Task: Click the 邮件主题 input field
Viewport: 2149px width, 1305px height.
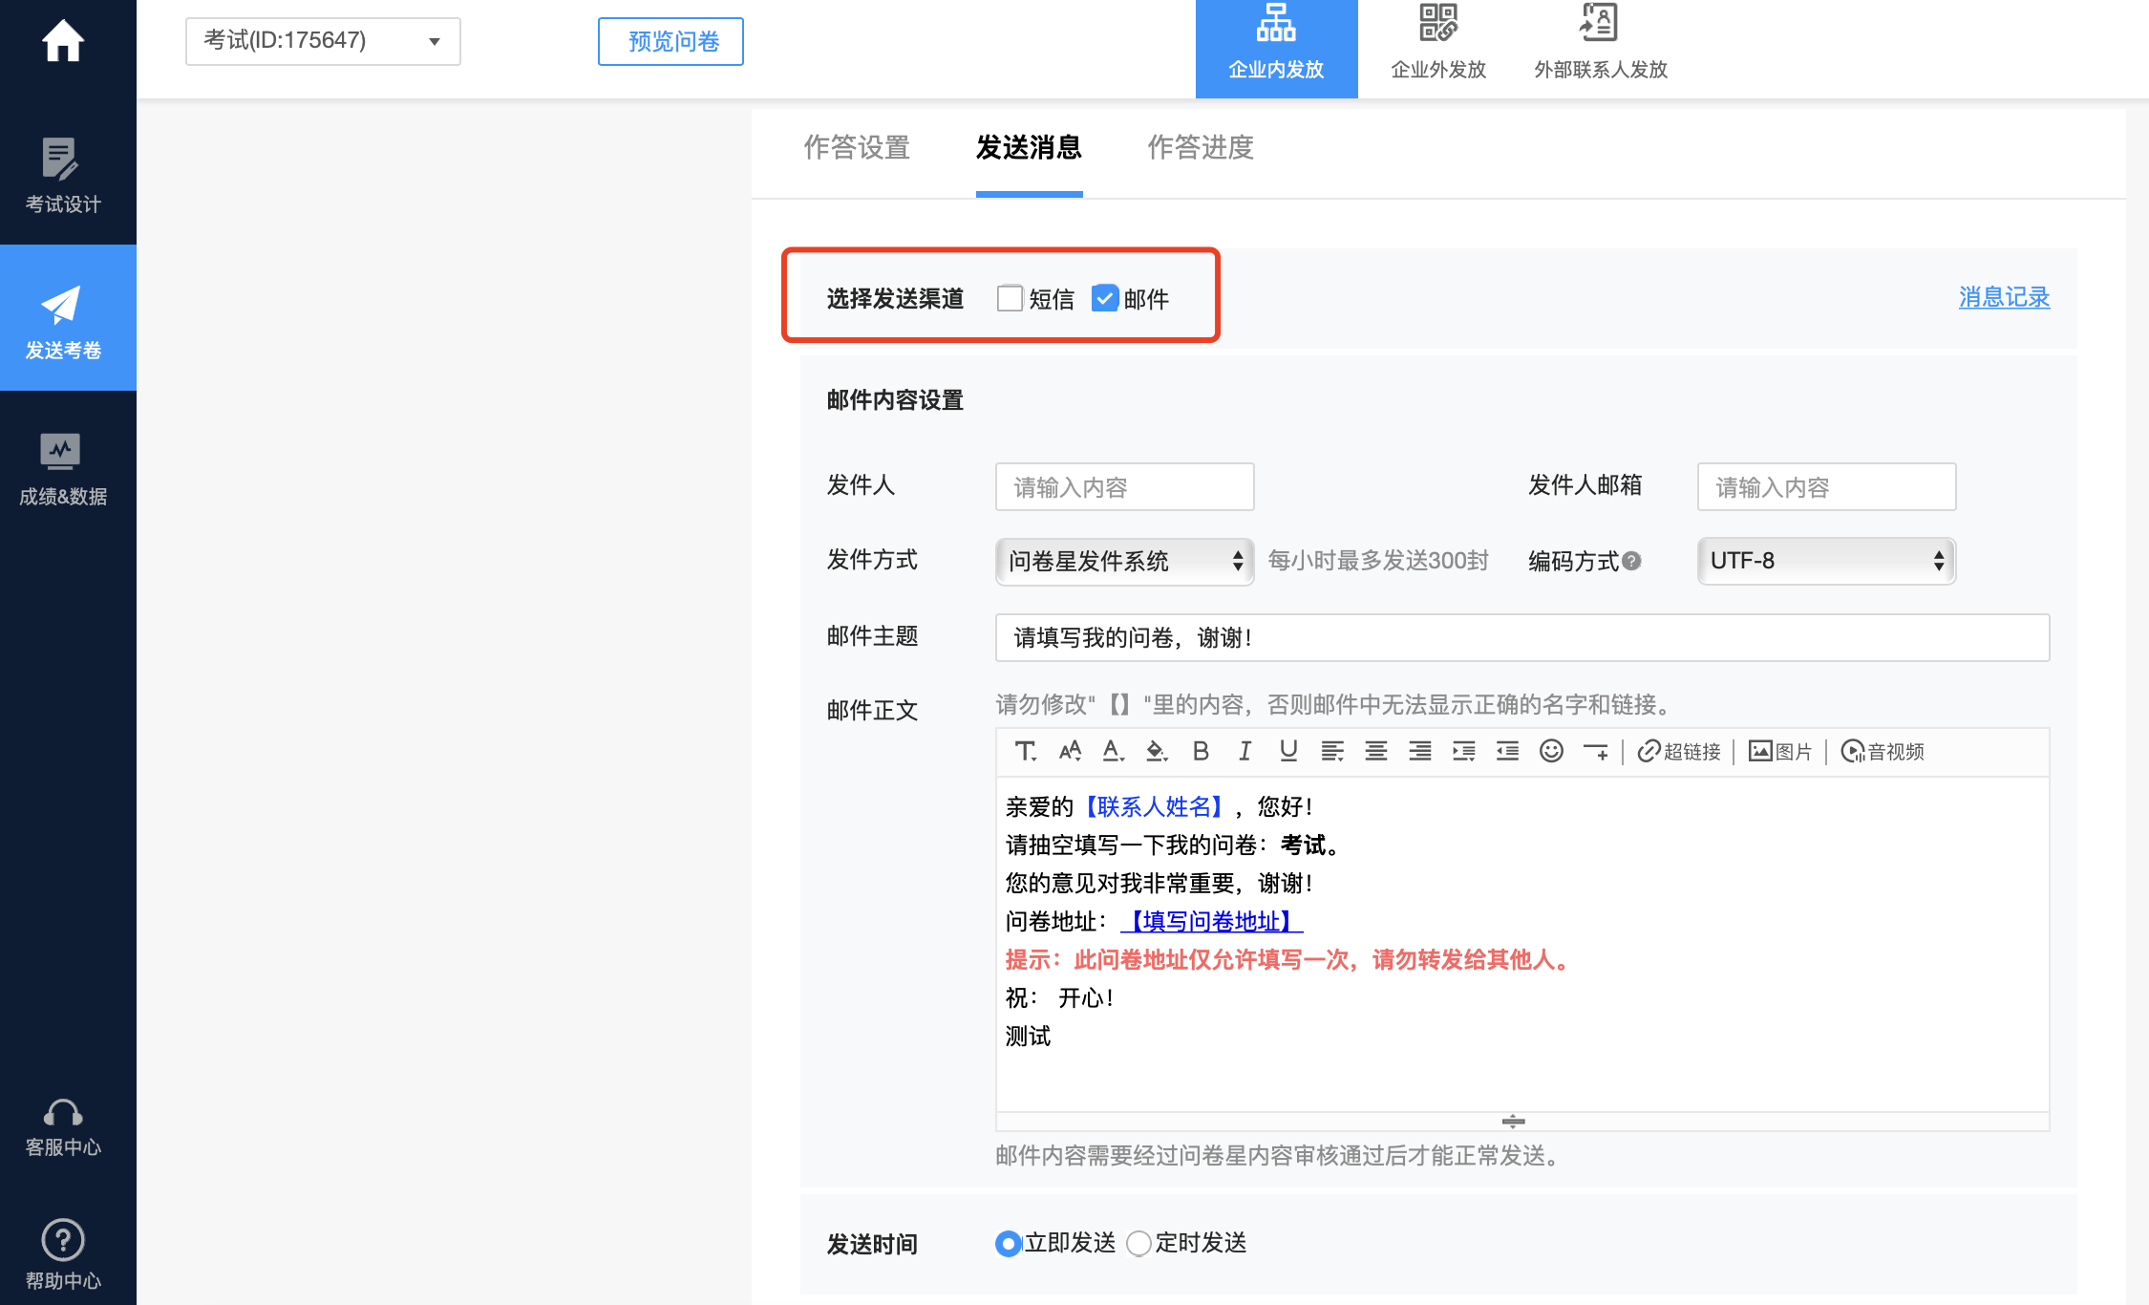Action: (1522, 637)
